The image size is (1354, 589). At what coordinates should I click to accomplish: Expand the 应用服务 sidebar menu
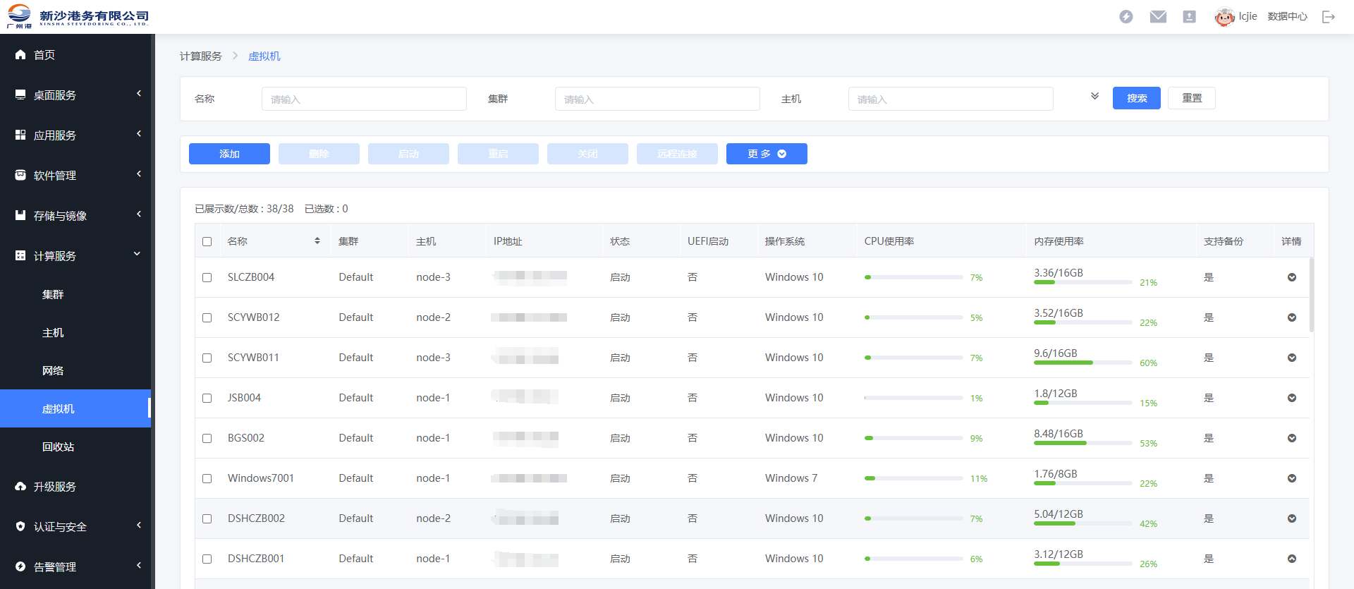pos(75,135)
